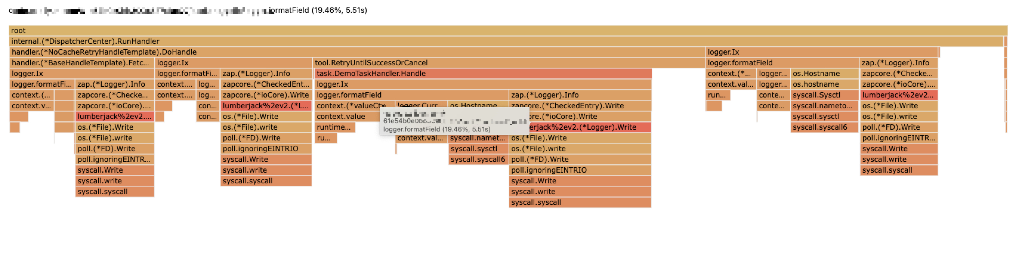This screenshot has width=1022, height=277.
Task: Click poll.ignoringEINTRIO in center stack
Action: coord(580,170)
